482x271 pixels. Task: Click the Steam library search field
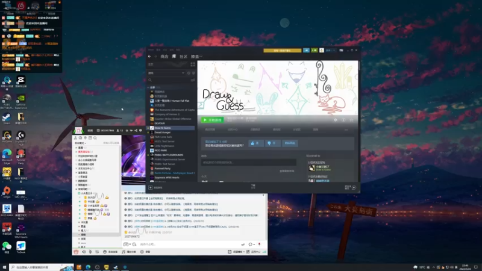[x=169, y=80]
